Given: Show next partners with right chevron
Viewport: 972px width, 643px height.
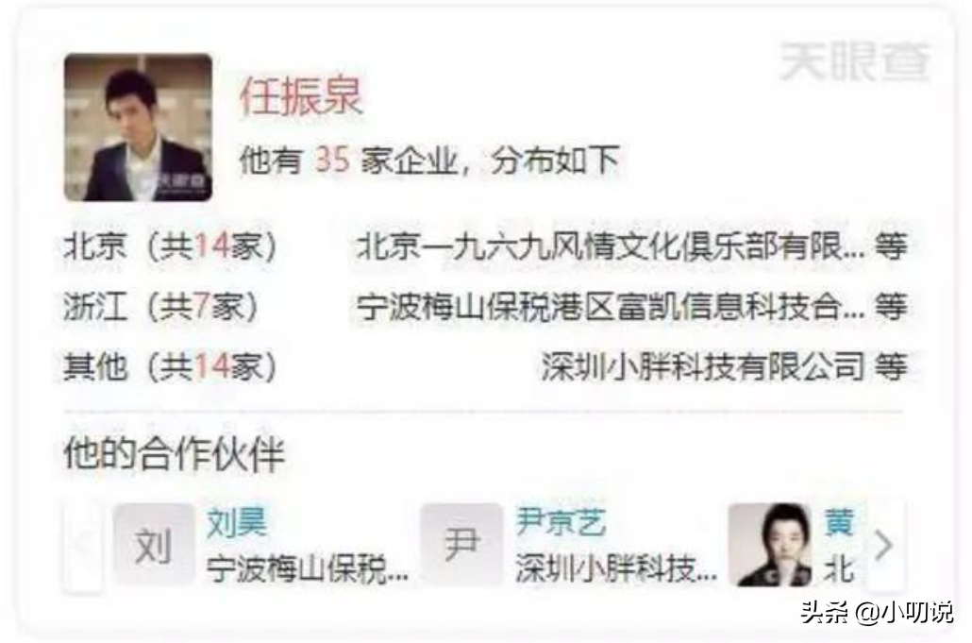Looking at the screenshot, I should tap(884, 546).
